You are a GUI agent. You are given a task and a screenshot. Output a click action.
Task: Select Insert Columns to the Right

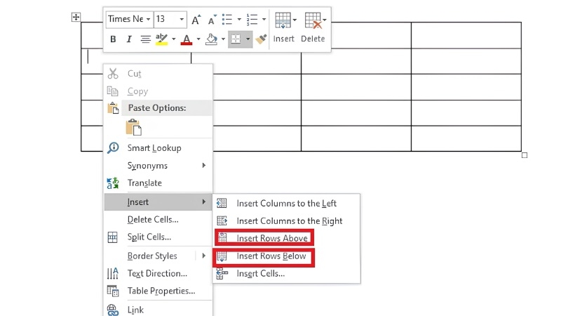coord(286,220)
